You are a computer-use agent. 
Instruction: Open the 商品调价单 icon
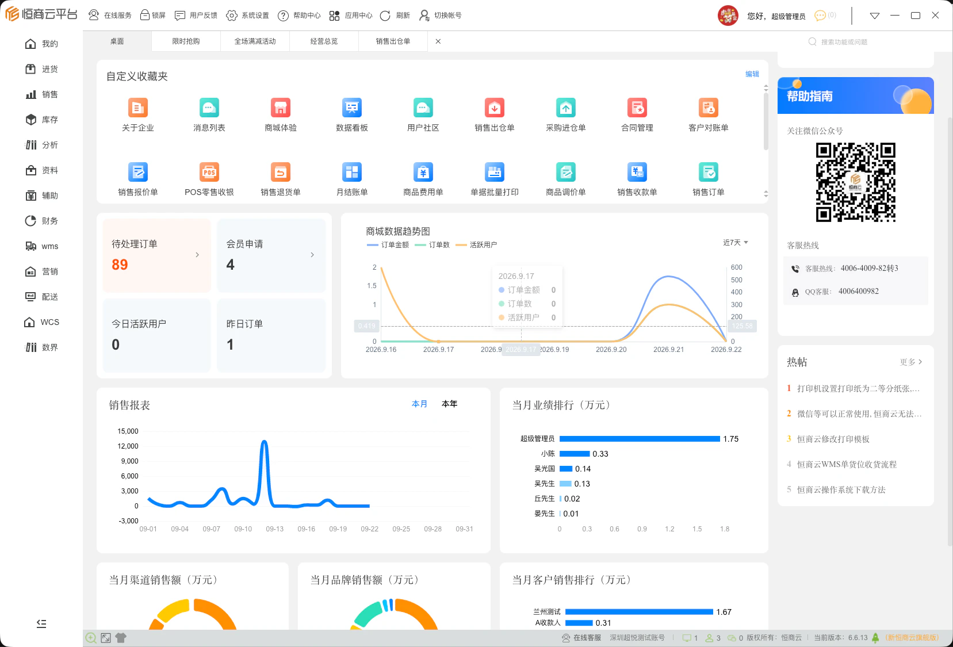point(565,172)
